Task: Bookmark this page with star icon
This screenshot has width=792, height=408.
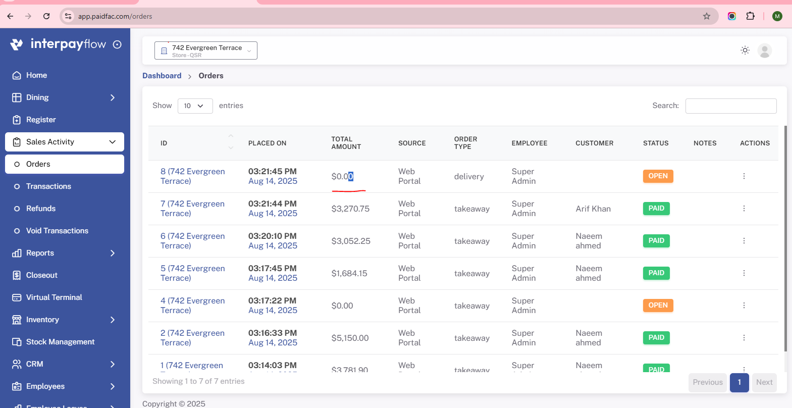Action: (707, 16)
